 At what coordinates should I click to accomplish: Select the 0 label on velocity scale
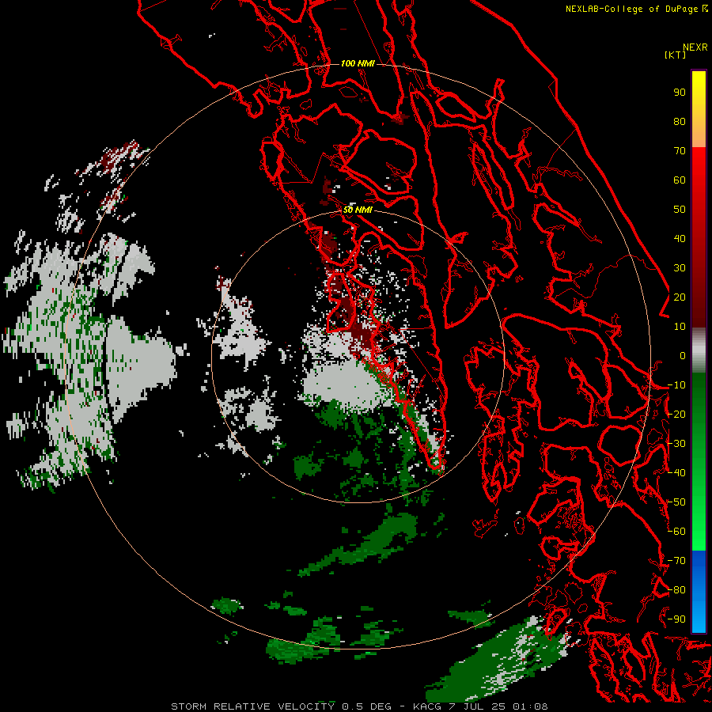point(683,355)
